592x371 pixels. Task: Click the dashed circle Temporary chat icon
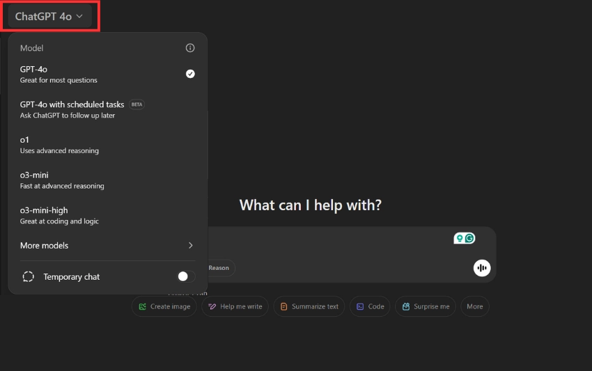point(29,276)
